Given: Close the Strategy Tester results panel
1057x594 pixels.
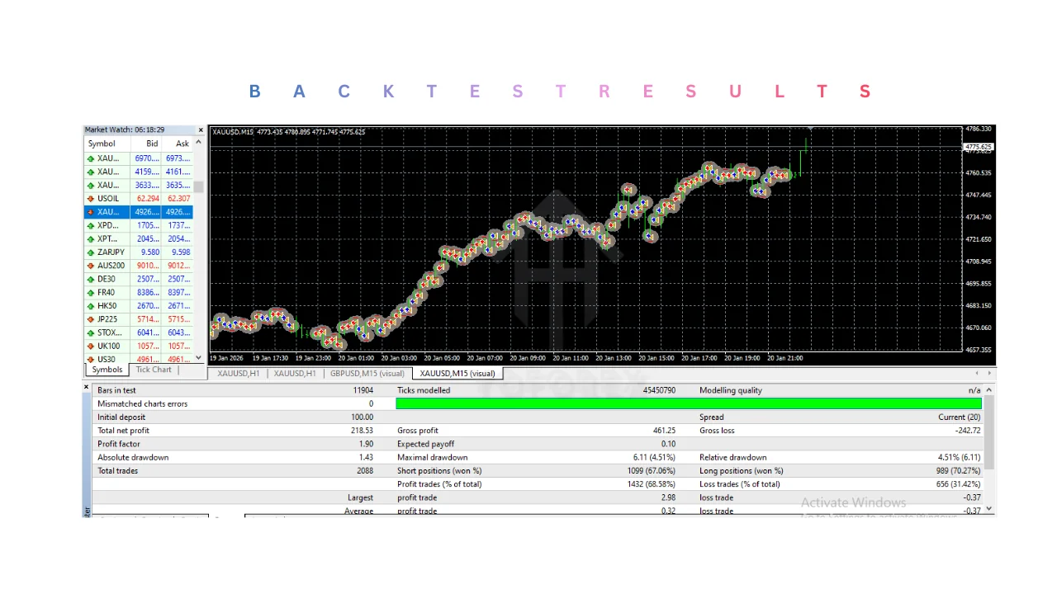Looking at the screenshot, I should tap(87, 387).
